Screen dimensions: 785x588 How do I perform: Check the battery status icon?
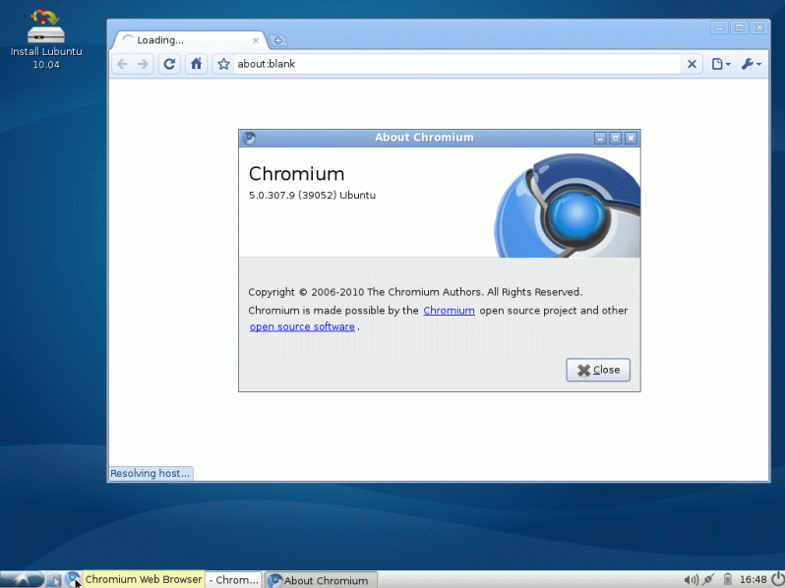pyautogui.click(x=727, y=579)
